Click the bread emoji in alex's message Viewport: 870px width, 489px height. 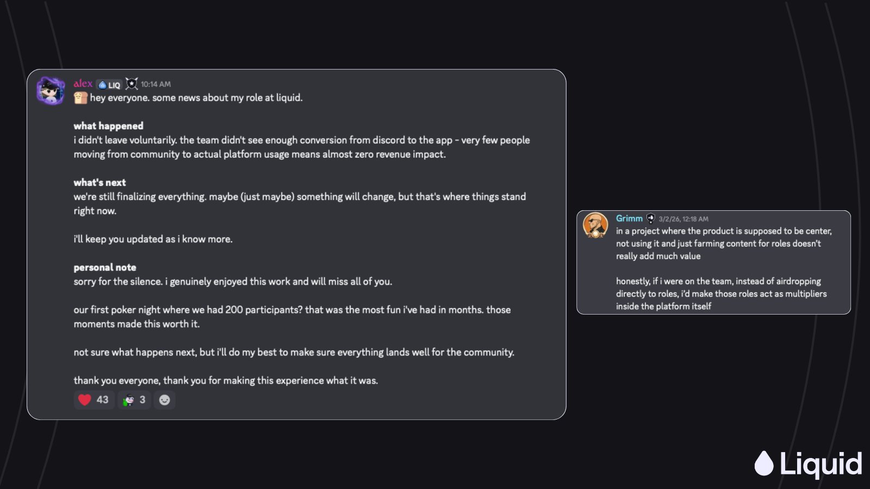80,98
